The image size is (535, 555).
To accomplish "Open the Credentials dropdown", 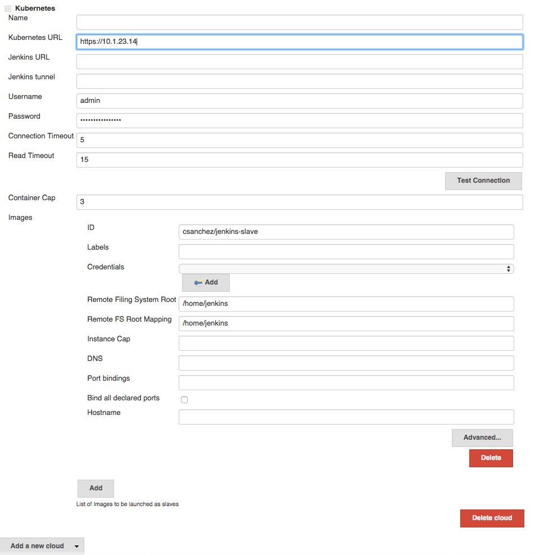I will pyautogui.click(x=346, y=269).
